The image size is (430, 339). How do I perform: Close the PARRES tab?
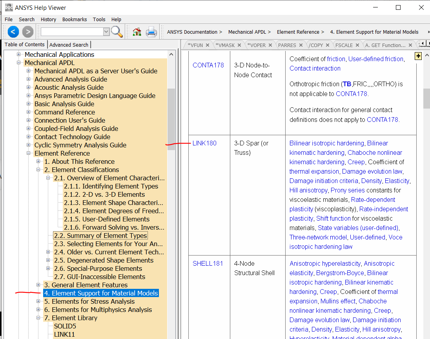[x=301, y=45]
